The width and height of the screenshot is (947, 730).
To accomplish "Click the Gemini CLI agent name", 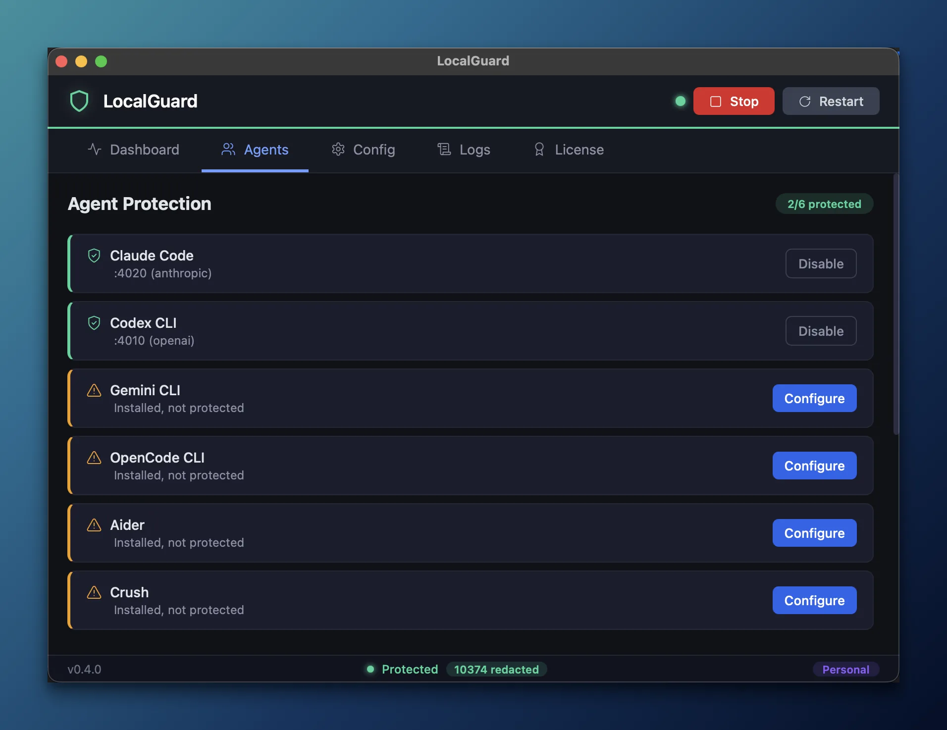I will click(145, 390).
